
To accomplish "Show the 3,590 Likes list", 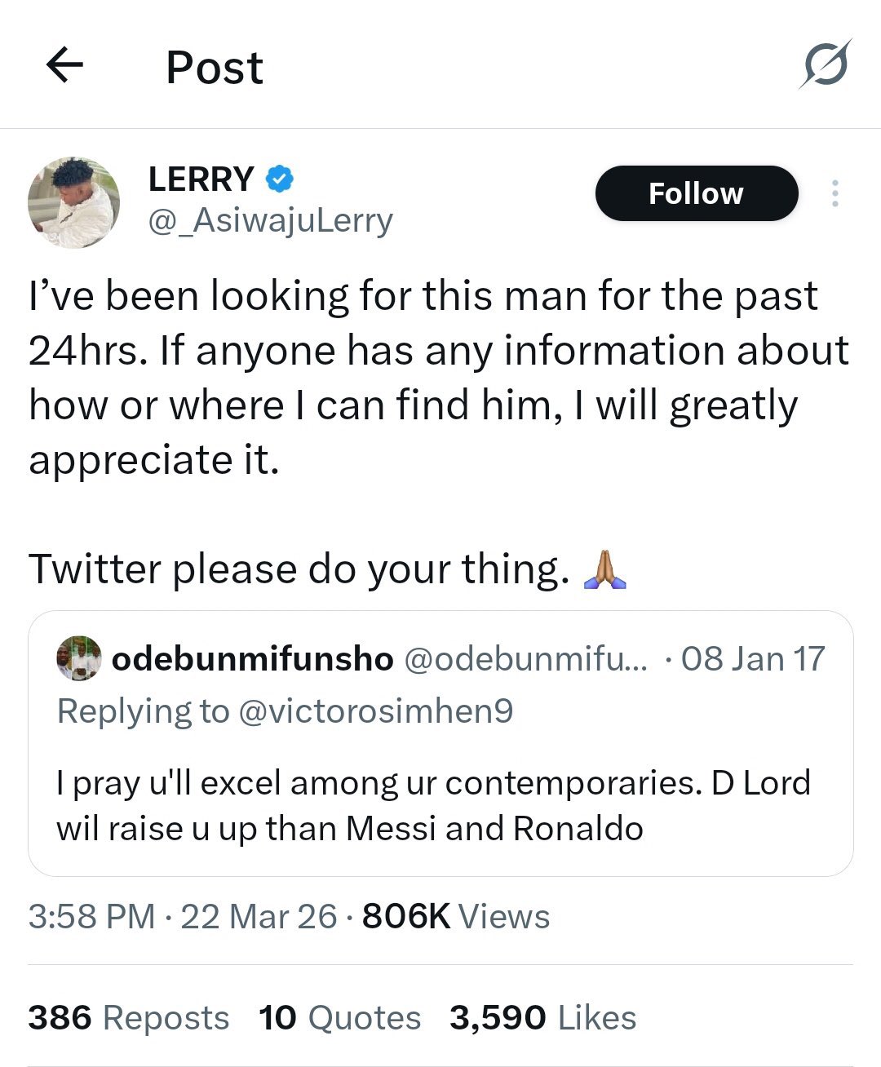I will click(x=542, y=1017).
